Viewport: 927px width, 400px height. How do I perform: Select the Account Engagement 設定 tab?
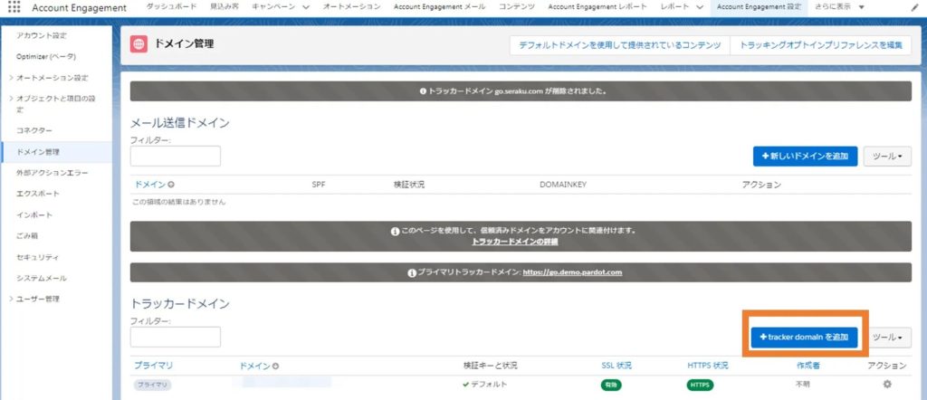pos(760,7)
